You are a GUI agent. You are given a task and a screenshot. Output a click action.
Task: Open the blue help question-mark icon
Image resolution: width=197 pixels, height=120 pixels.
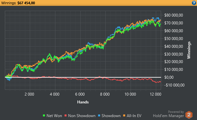[x=194, y=3]
